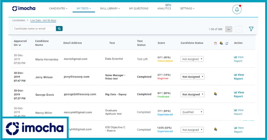This screenshot has width=267, height=140.
Task: Open the filter funnel icon
Action: coord(251,29)
